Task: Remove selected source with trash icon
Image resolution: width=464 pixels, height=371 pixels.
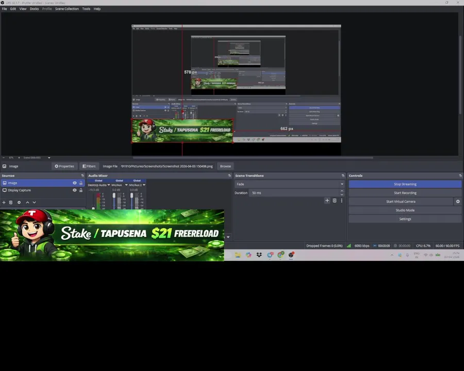Action: pos(11,203)
